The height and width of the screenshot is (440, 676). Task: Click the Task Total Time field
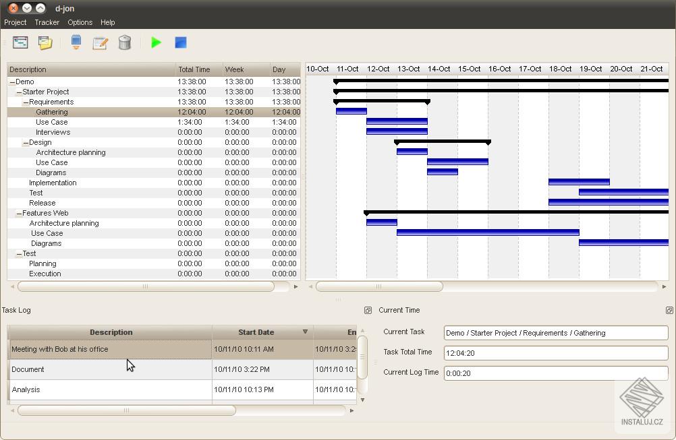pos(556,353)
